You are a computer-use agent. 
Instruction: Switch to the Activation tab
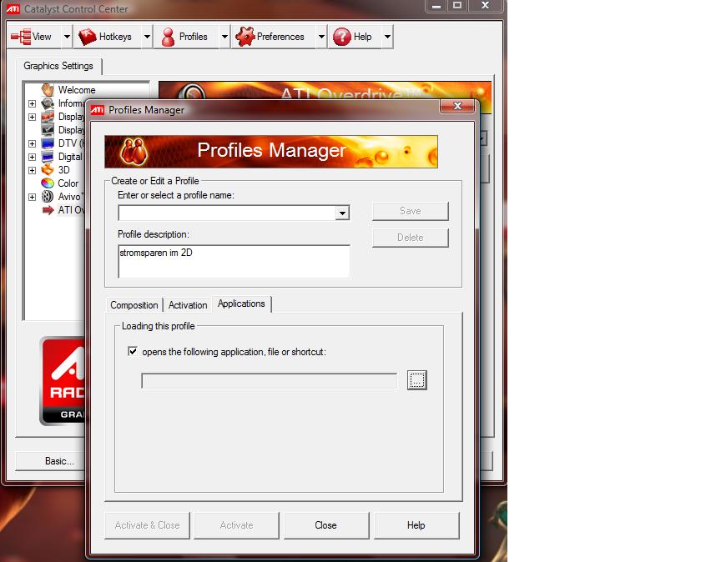coord(188,305)
